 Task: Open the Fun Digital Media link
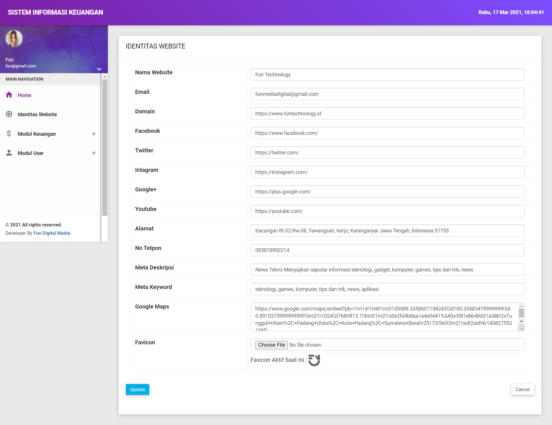pyautogui.click(x=52, y=233)
